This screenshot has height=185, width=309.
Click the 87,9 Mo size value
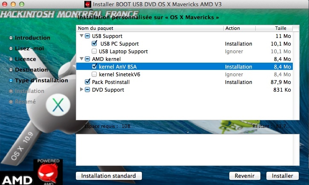[280, 82]
